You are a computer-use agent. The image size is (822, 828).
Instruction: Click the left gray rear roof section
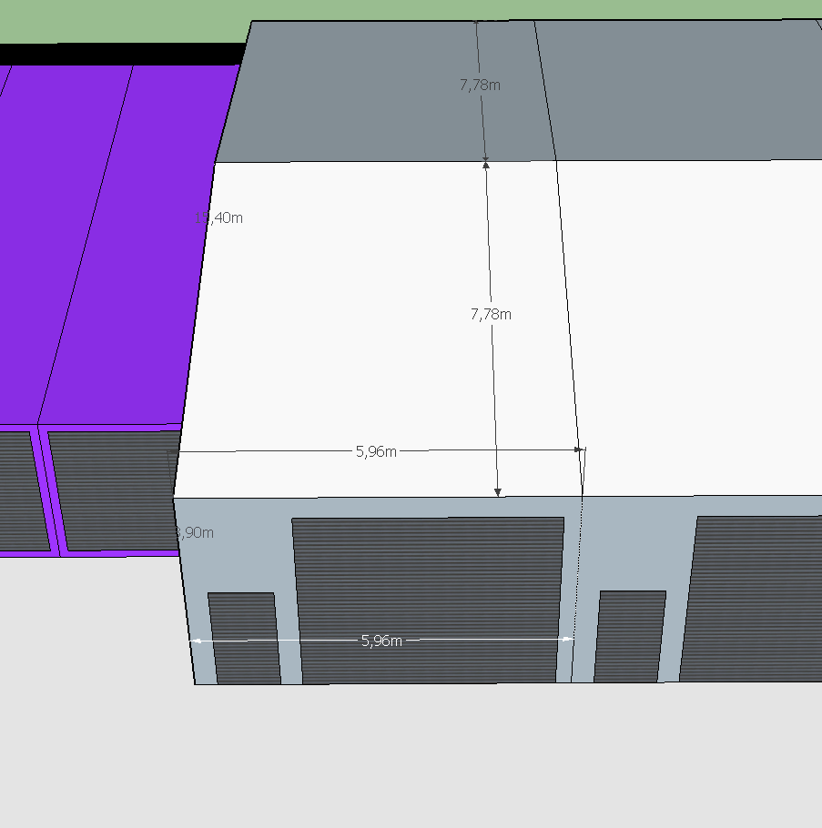pyautogui.click(x=364, y=91)
